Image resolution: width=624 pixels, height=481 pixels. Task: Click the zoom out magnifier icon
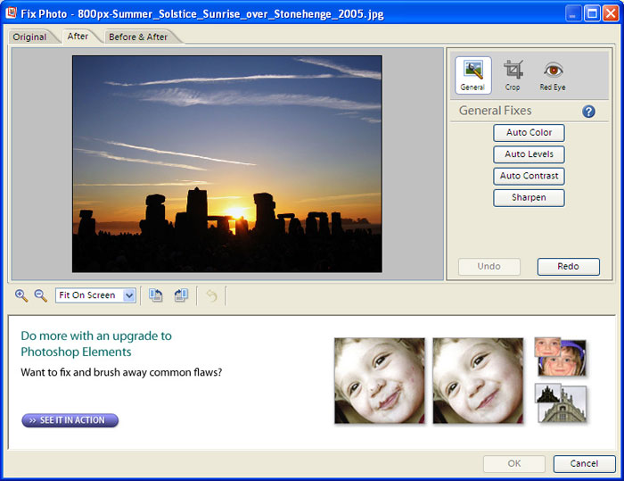40,295
